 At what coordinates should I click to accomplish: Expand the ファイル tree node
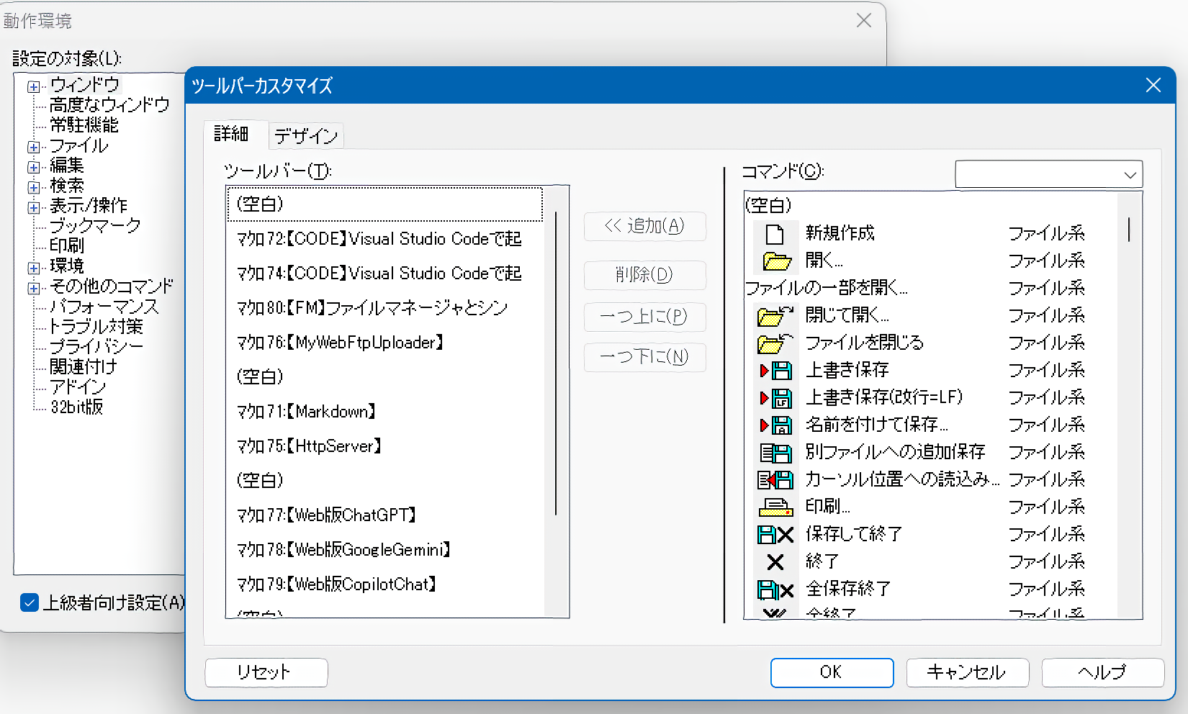(33, 147)
